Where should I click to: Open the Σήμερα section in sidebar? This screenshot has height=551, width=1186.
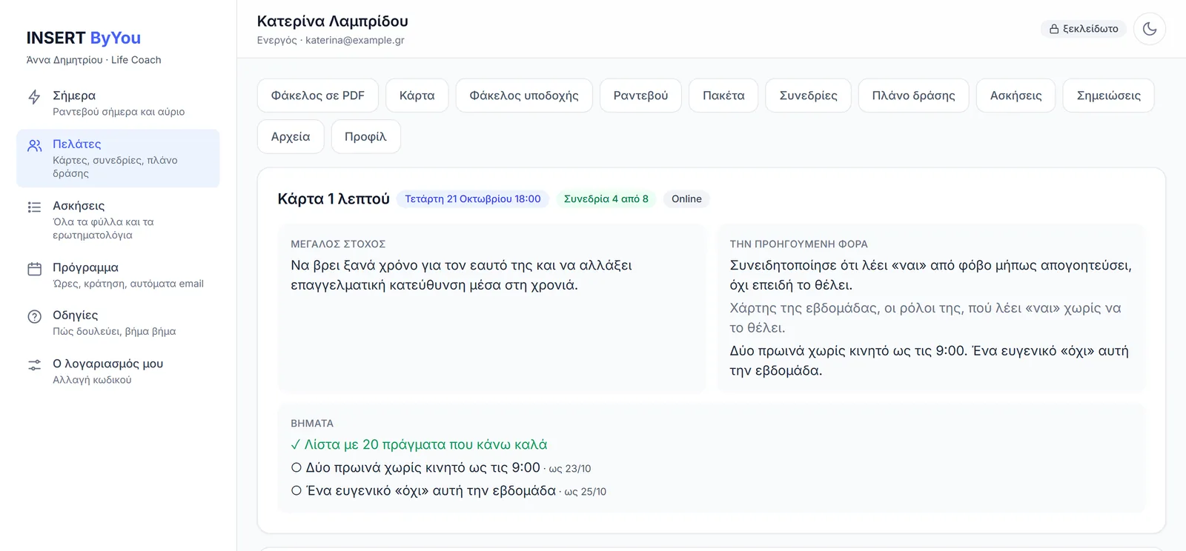[x=118, y=103]
